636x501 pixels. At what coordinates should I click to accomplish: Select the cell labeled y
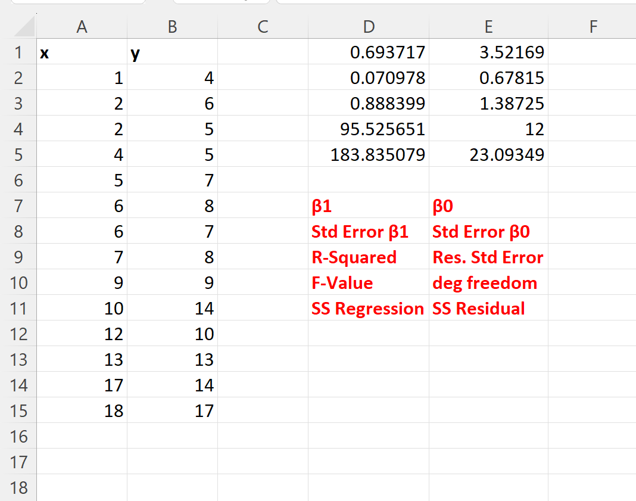[172, 52]
